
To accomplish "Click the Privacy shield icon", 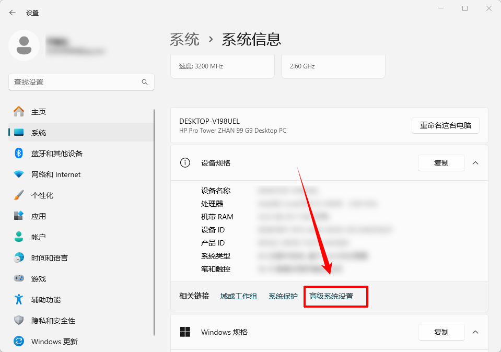I will click(x=19, y=320).
